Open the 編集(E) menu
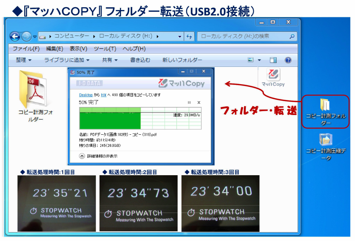 [x=54, y=49]
